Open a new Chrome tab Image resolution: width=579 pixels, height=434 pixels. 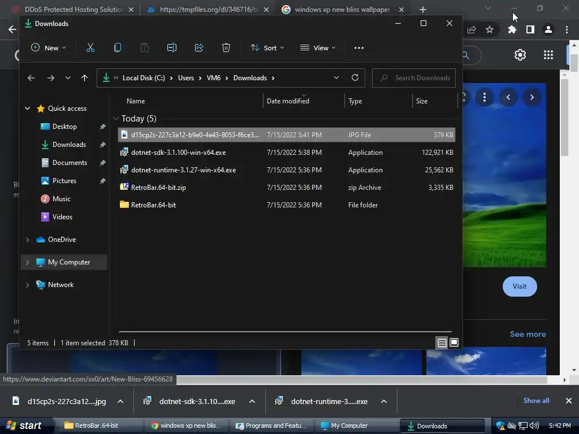coord(423,10)
